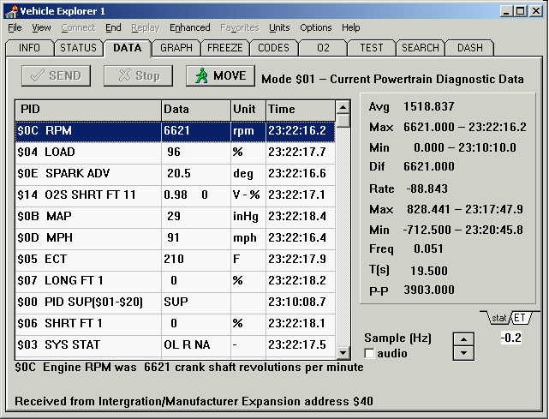Select the $0E SPARK ADV row
This screenshot has height=419, width=549.
click(x=175, y=174)
